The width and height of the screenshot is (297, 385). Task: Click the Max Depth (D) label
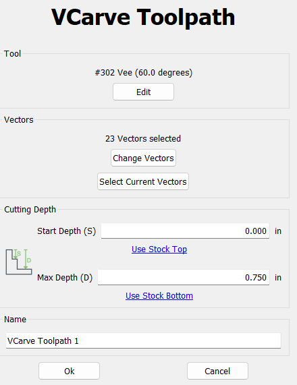point(65,278)
